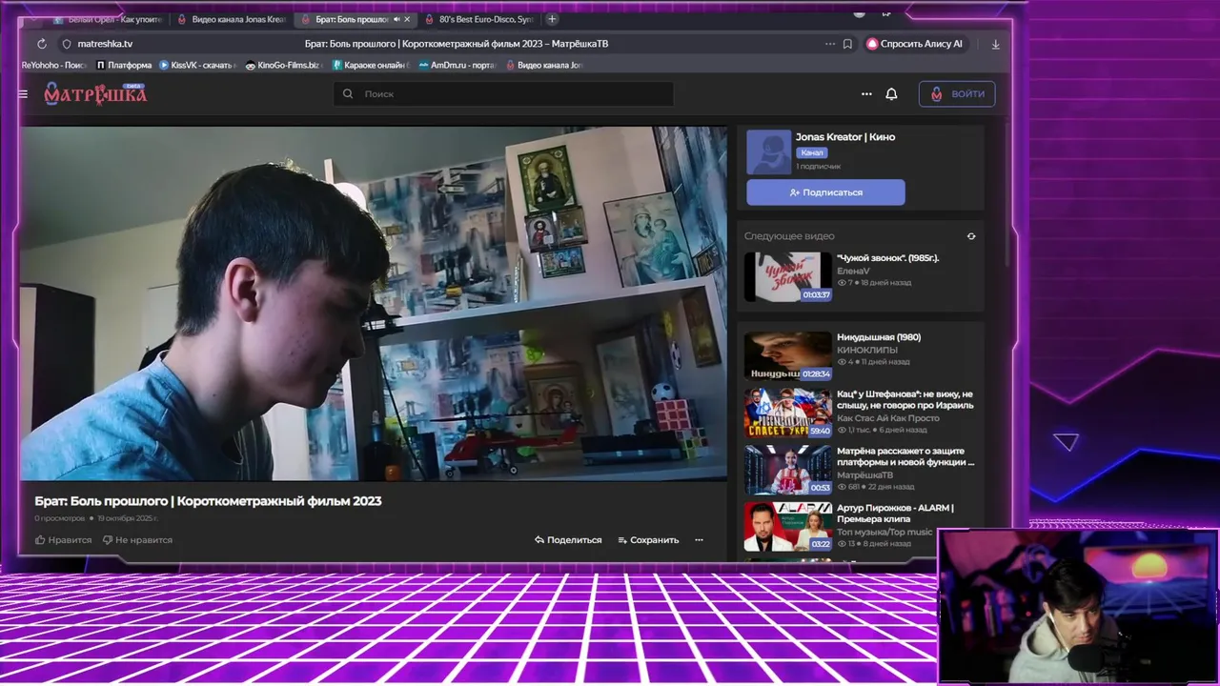Open the three-dot header menu
The width and height of the screenshot is (1220, 686).
pos(866,93)
